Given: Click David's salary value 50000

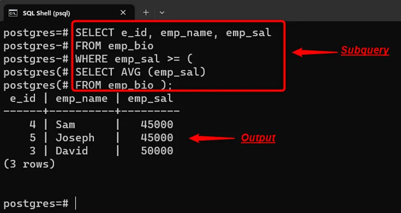Looking at the screenshot, I should click(x=157, y=151).
